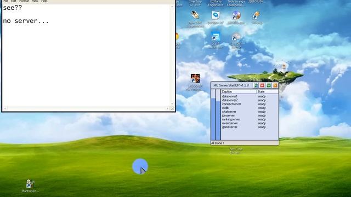Viewport: 351px width, 197px height.
Task: Select the pen nib desktop icon
Action: coord(195,15)
